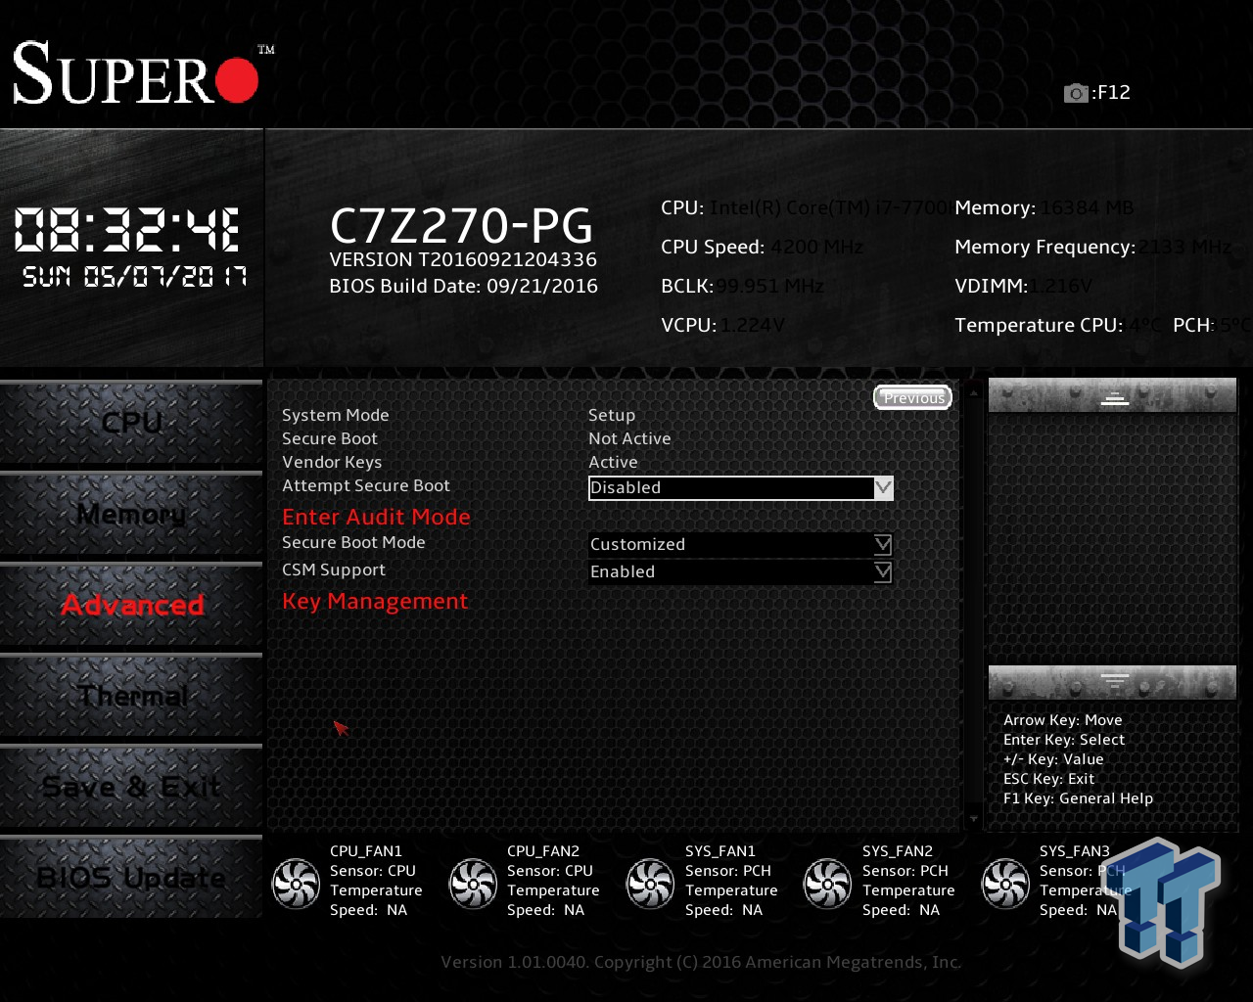Click the F12 screenshot camera icon
Screen dimensions: 1253x1002
(x=1076, y=93)
